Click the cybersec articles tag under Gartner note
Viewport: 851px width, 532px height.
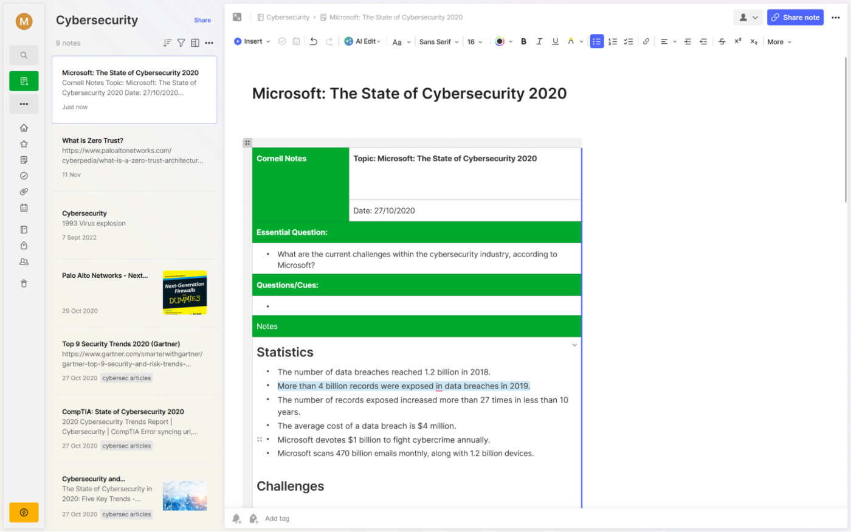[126, 378]
